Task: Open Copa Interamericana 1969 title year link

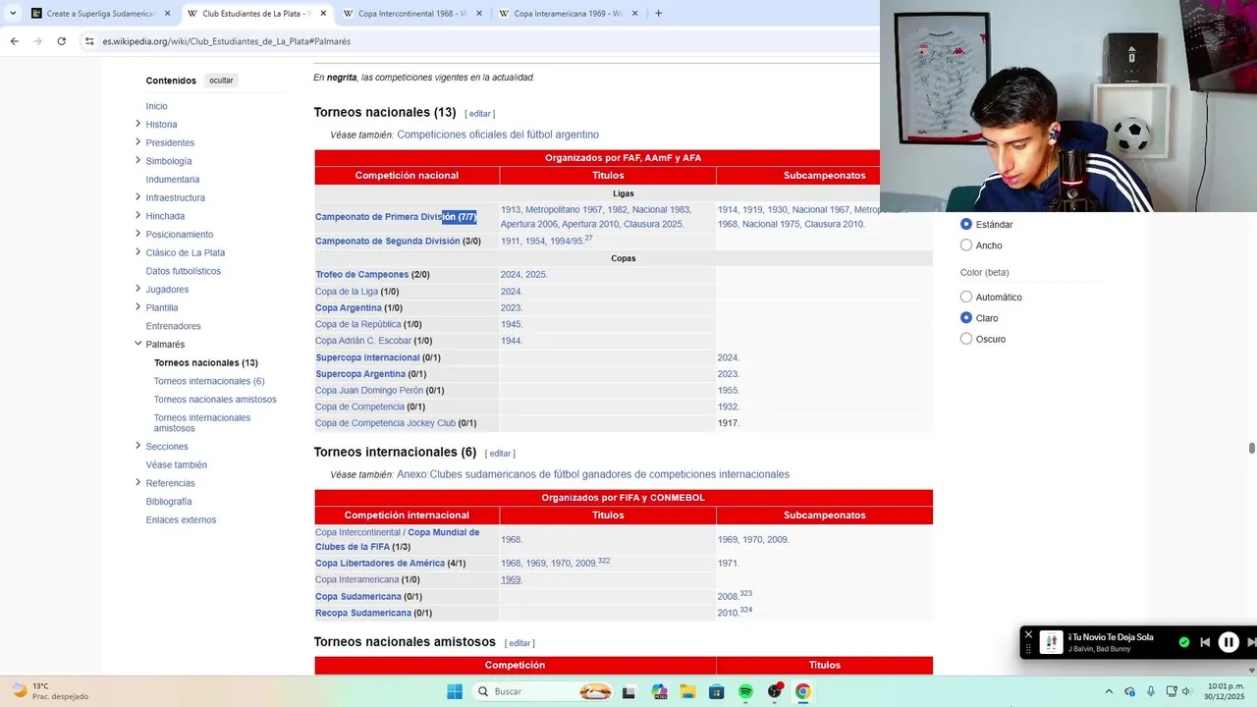Action: 511,580
